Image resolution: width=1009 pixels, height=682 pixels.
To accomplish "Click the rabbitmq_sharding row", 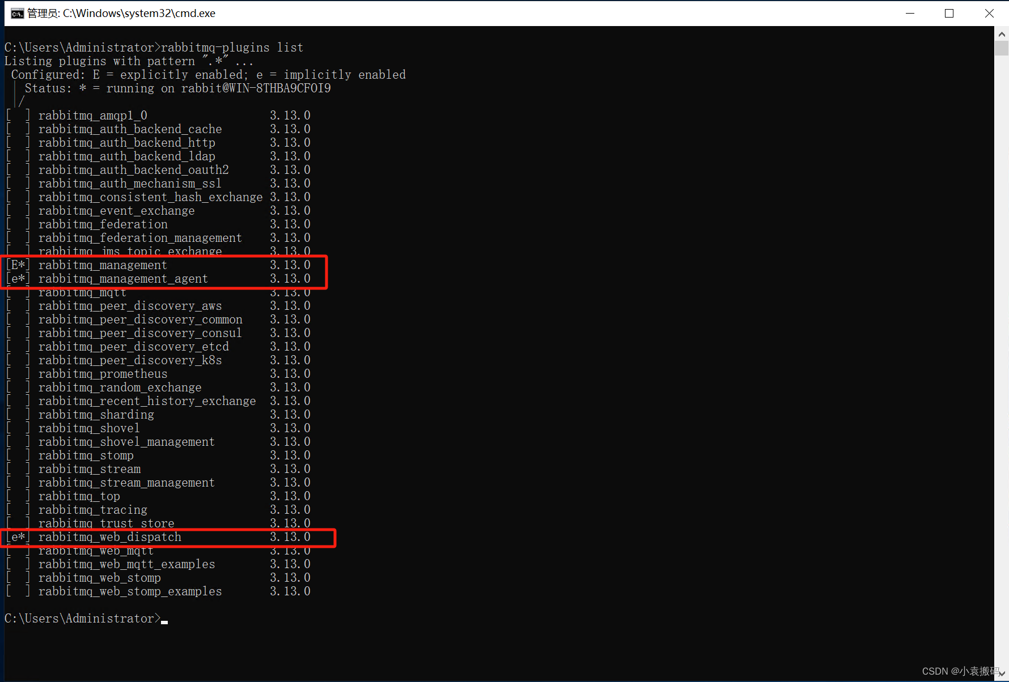I will (159, 415).
